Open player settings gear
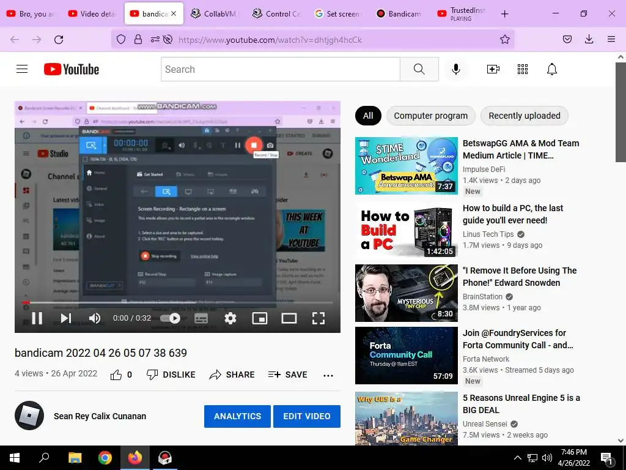Image resolution: width=626 pixels, height=470 pixels. (230, 318)
